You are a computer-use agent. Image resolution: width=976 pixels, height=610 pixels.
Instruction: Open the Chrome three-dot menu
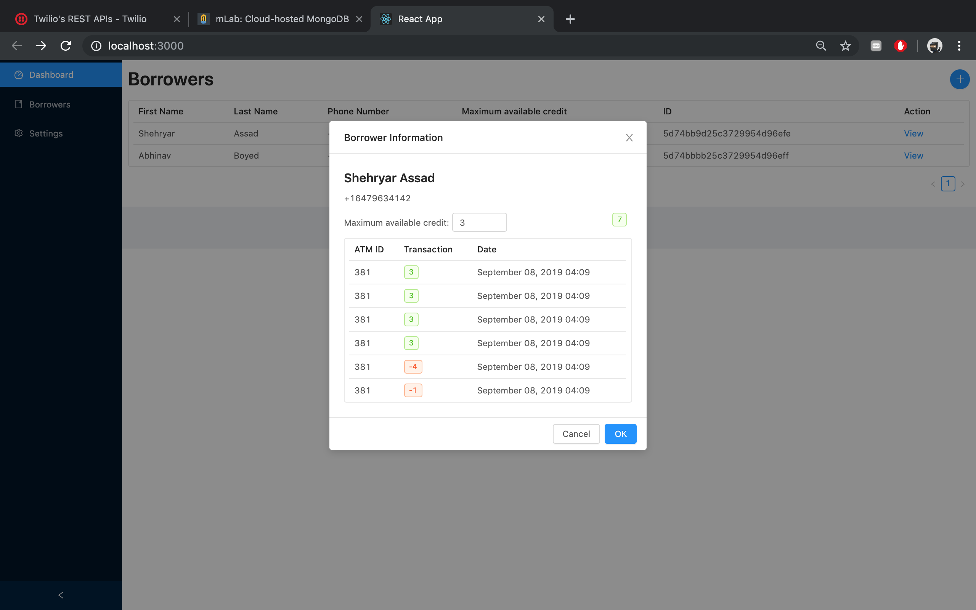click(959, 46)
